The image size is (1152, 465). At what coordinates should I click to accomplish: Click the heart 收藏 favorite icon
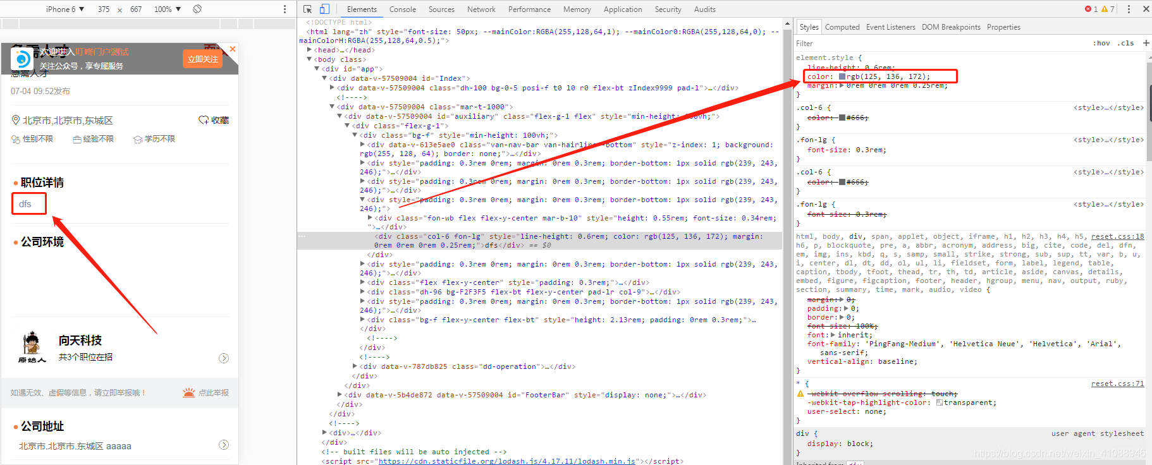(204, 120)
